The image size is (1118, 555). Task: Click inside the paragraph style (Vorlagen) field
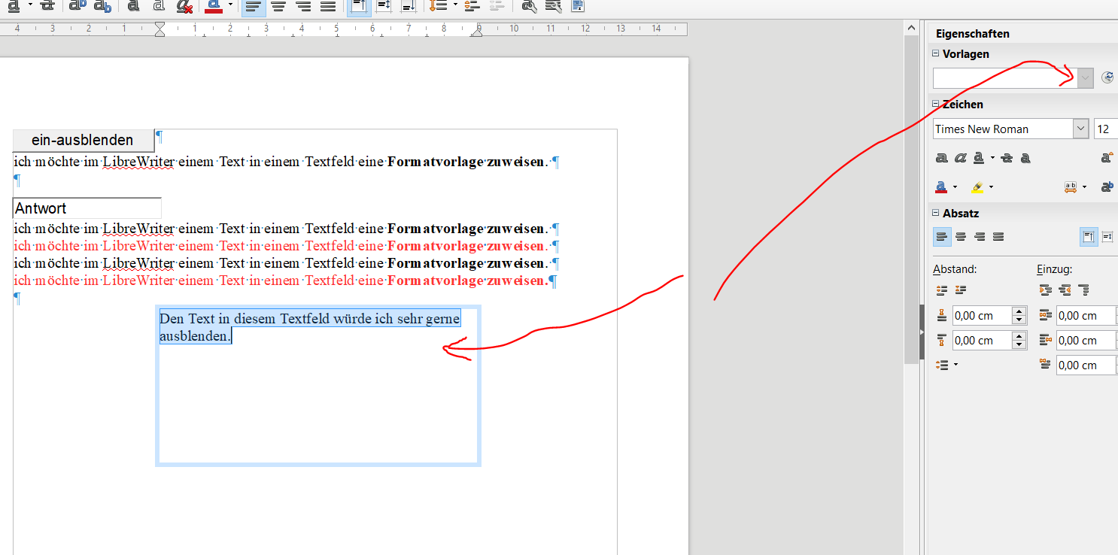(x=1005, y=77)
